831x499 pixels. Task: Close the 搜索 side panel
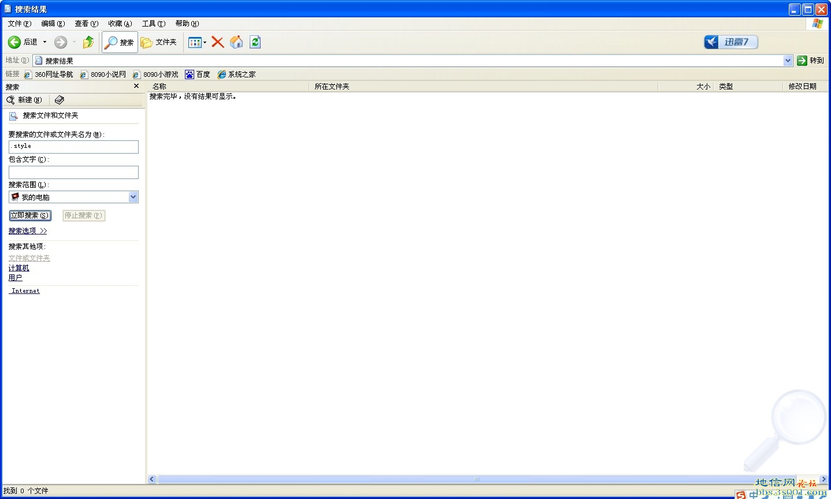tap(136, 86)
